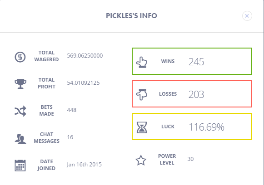Click the wins count 245
The width and height of the screenshot is (264, 185).
tap(196, 62)
